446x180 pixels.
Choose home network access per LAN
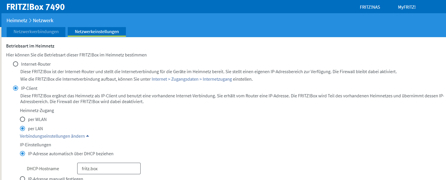pos(22,128)
